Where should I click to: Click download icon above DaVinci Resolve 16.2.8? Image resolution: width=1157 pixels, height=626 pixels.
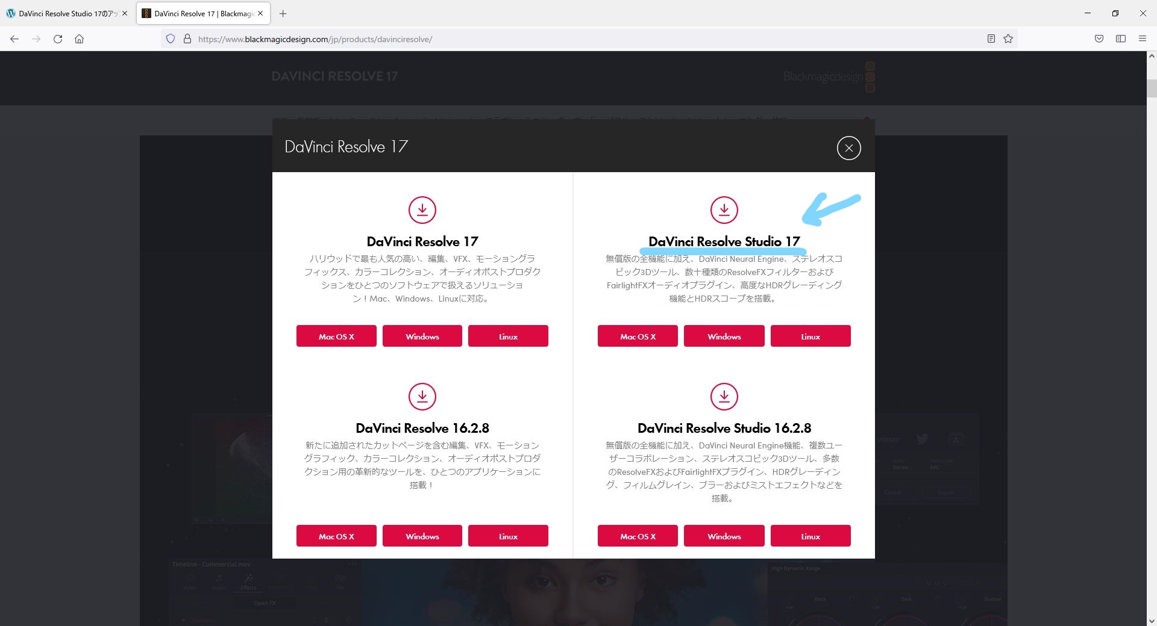pos(422,396)
